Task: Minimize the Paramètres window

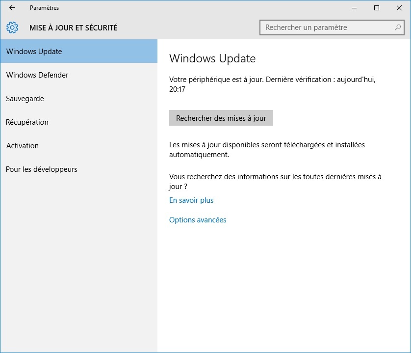Action: 354,8
